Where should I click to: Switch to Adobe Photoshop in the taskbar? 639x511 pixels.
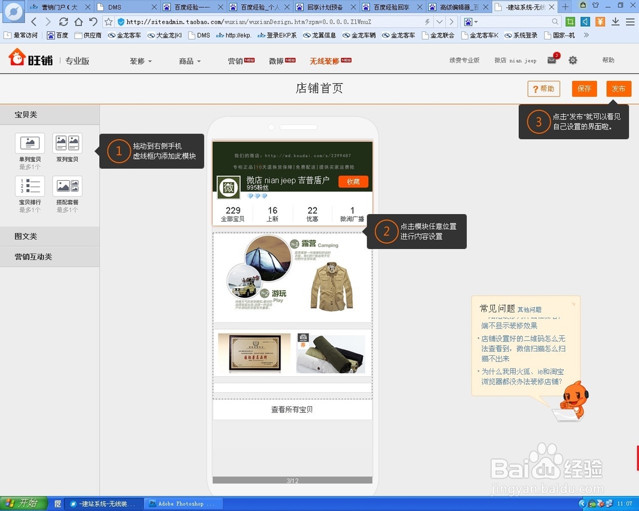183,504
